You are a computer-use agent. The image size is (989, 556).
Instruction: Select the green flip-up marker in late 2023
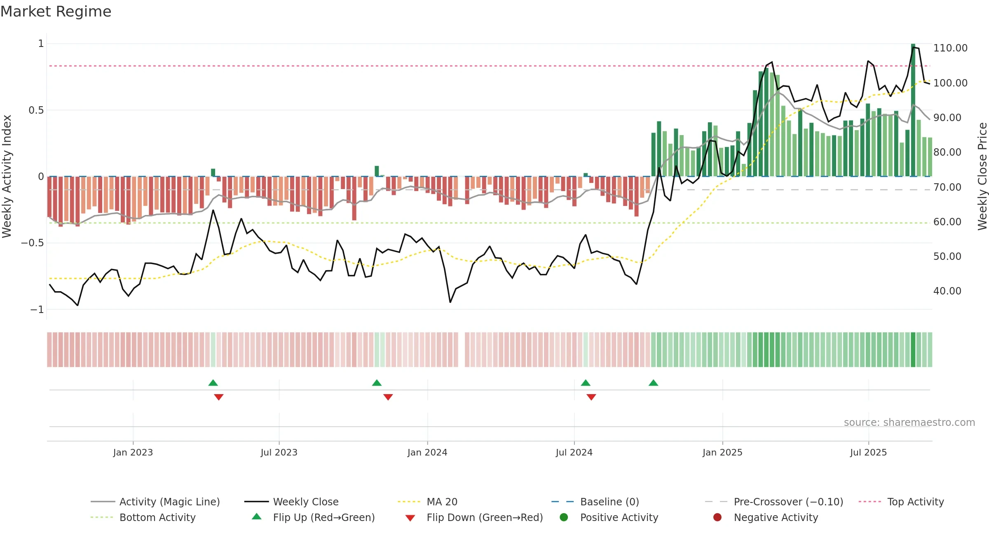click(377, 383)
